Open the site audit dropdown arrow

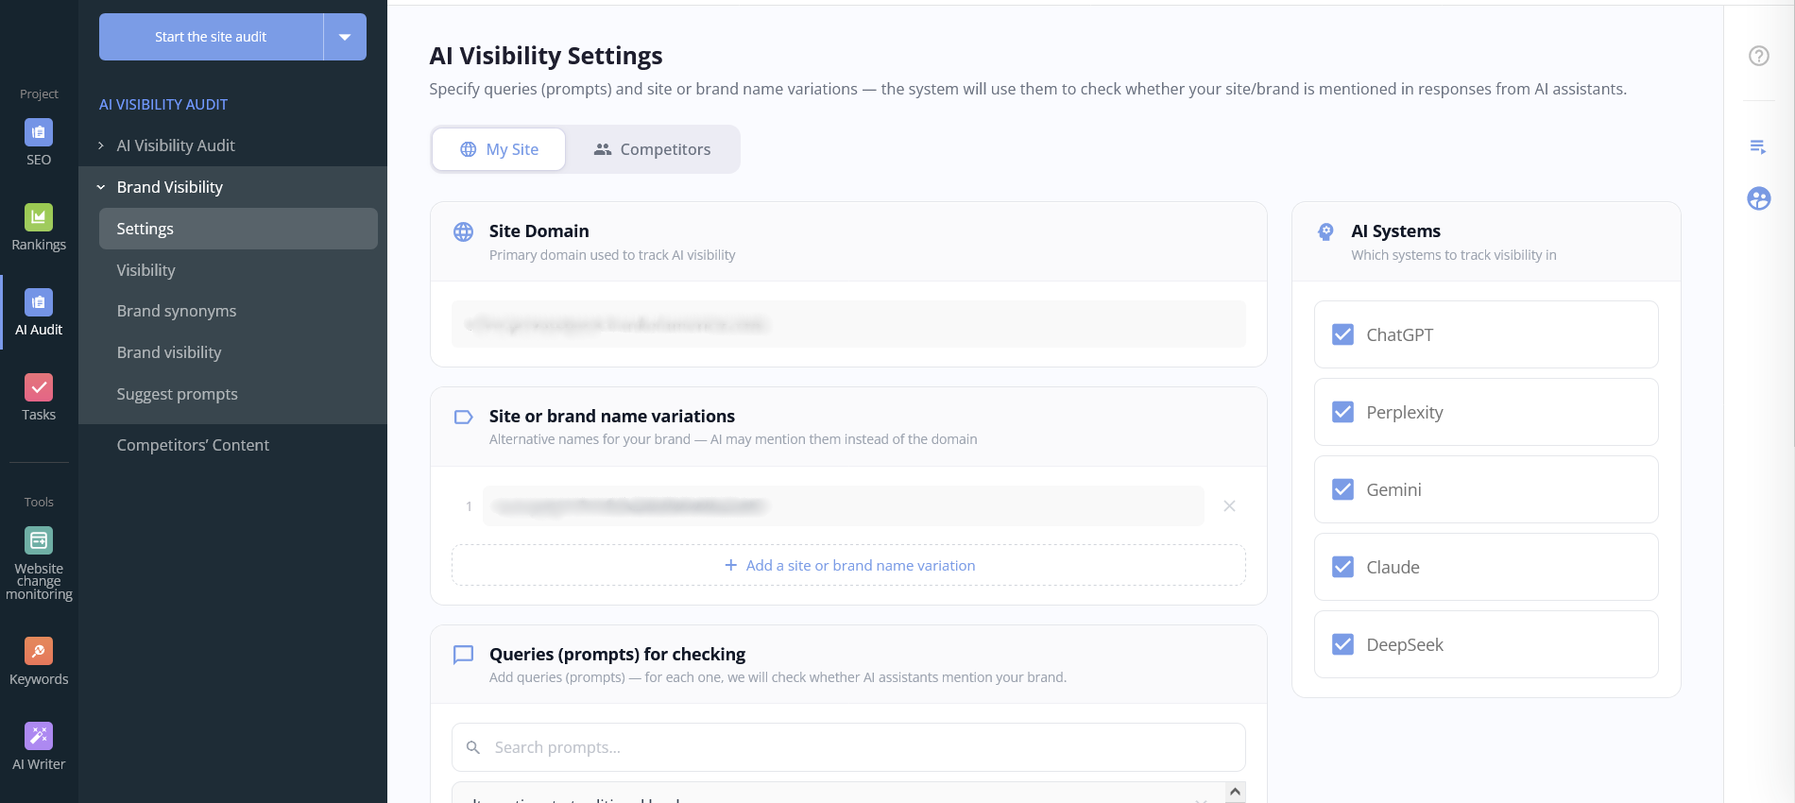point(345,37)
